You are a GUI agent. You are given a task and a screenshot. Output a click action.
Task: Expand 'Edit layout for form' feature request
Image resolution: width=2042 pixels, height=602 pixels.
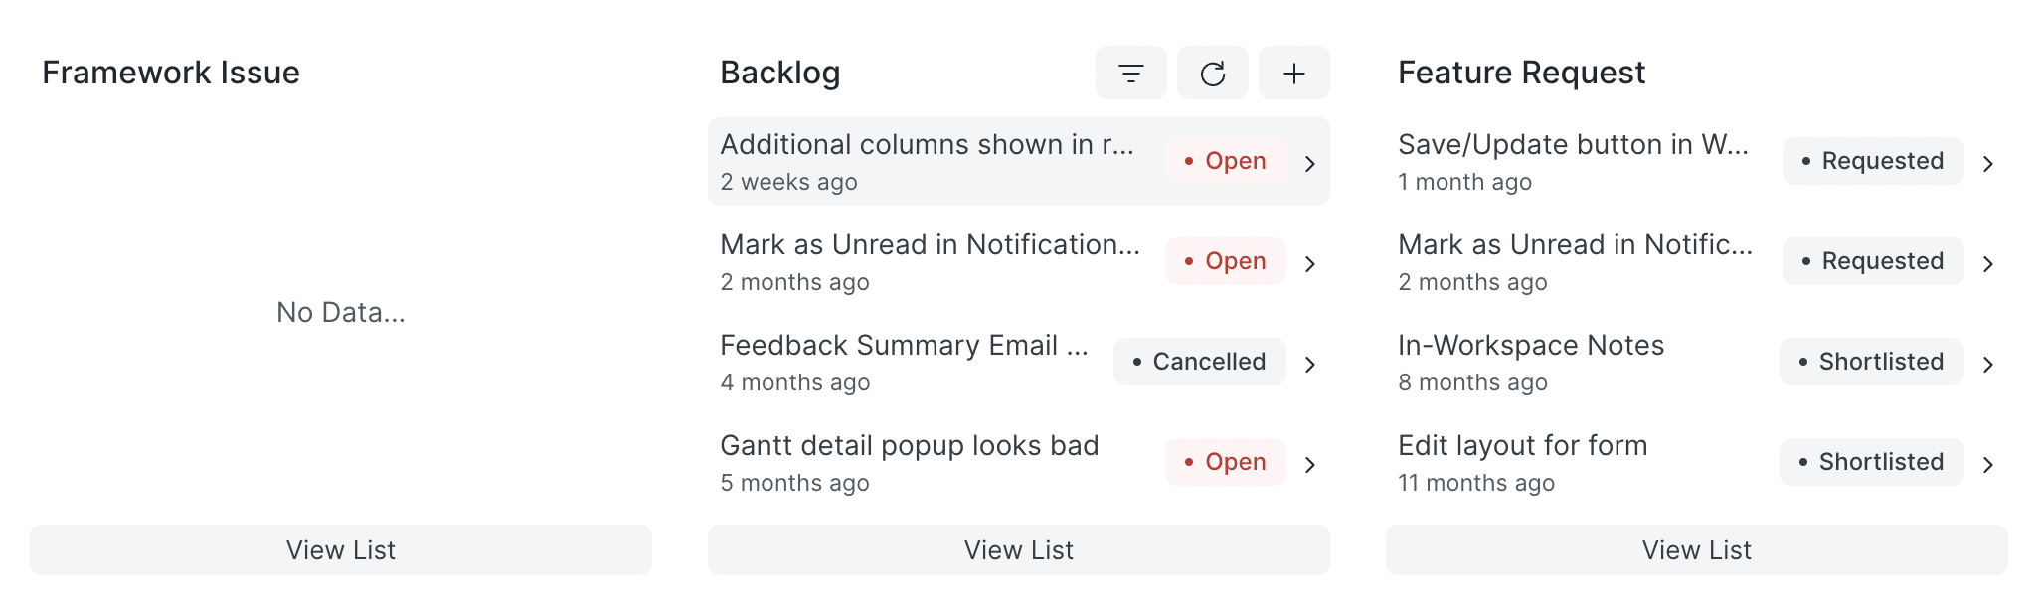click(x=1989, y=463)
